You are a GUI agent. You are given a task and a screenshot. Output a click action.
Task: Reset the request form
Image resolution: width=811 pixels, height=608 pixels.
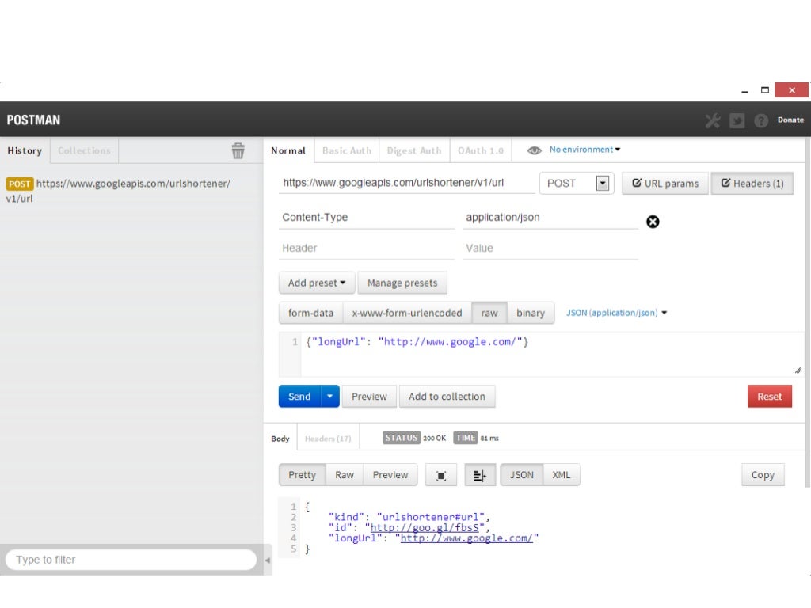click(770, 397)
